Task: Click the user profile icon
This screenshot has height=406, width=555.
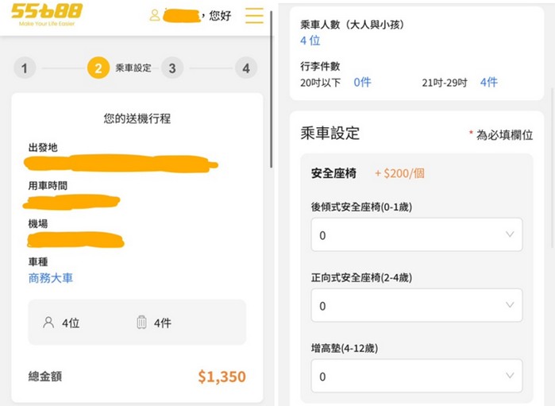Action: [x=155, y=15]
